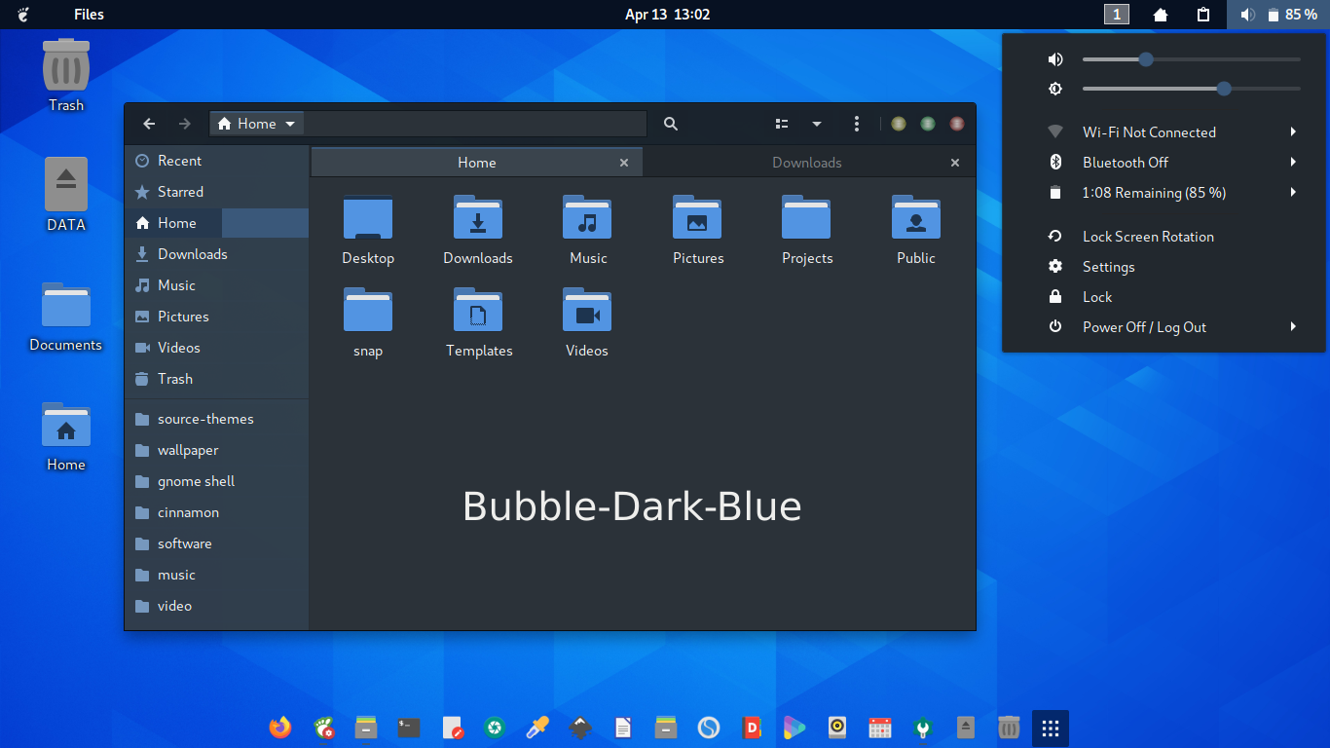
Task: Click the clipboard icon in top bar
Action: click(x=1203, y=15)
